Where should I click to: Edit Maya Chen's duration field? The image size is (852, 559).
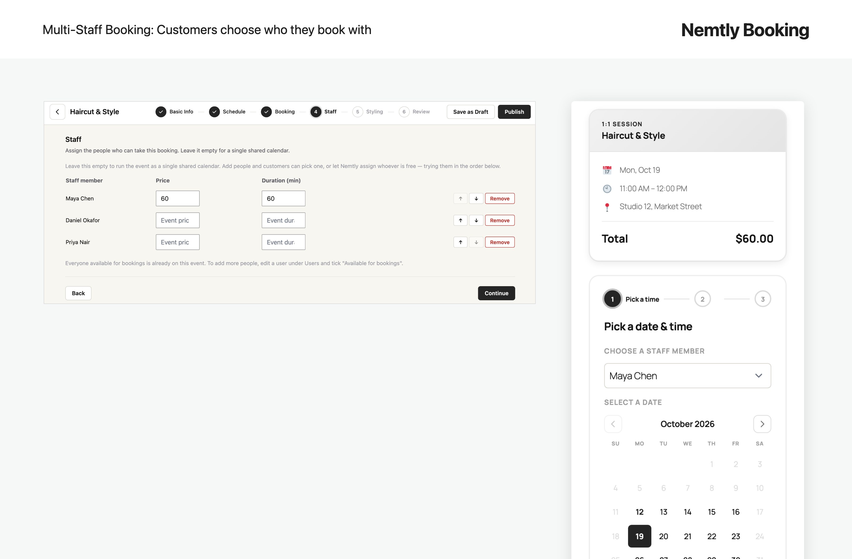284,199
